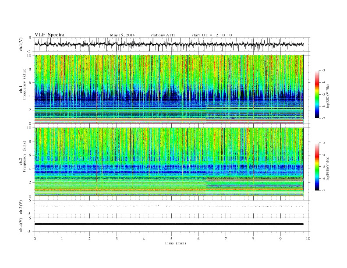Click the '8' tick label on time axis
This screenshot has width=347, height=268.
(253, 239)
